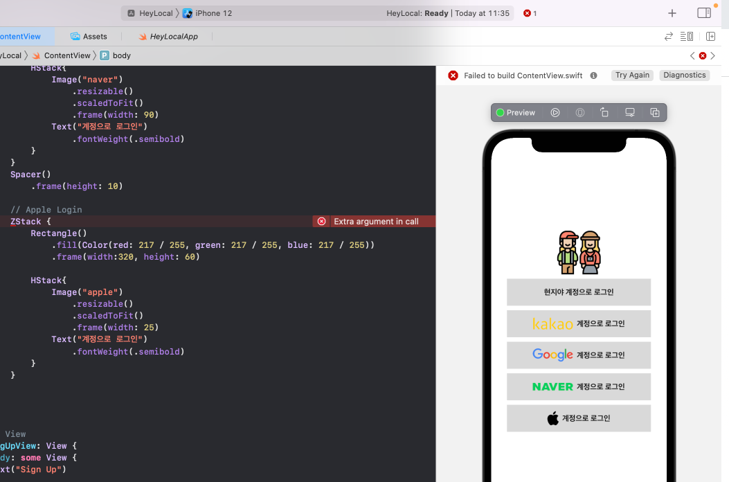729x482 pixels.
Task: Open the iPhone 12 device selector
Action: tap(208, 13)
